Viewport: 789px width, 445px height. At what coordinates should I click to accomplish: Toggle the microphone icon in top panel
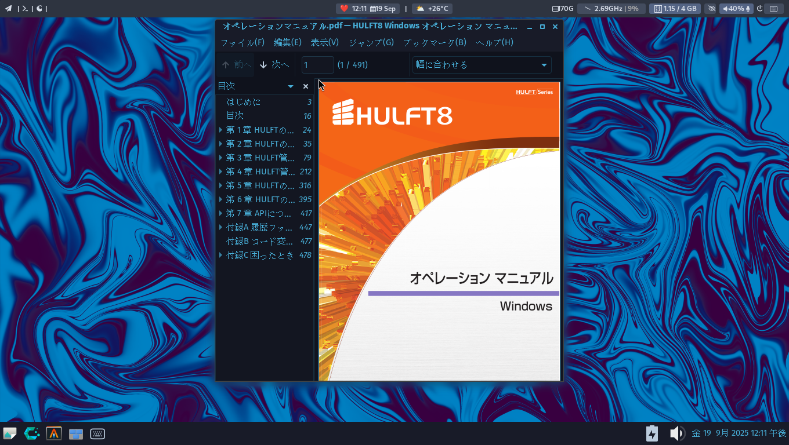(749, 9)
